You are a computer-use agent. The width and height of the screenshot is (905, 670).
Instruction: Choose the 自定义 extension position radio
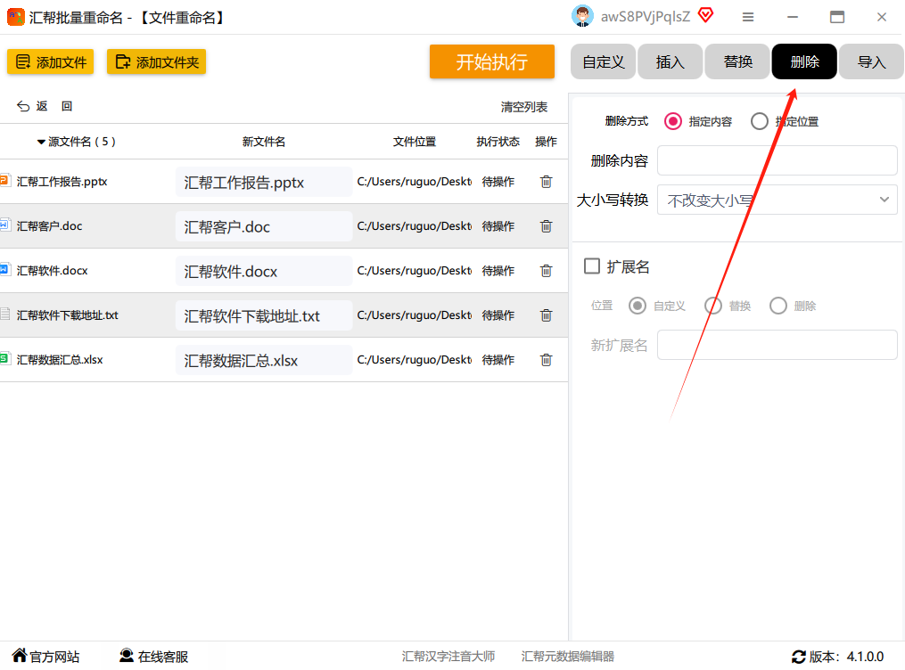(638, 306)
